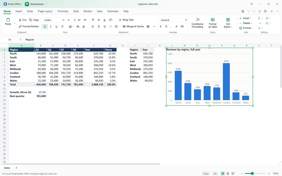Image resolution: width=282 pixels, height=176 pixels.
Task: Toggle underline formatting
Action: [56, 27]
